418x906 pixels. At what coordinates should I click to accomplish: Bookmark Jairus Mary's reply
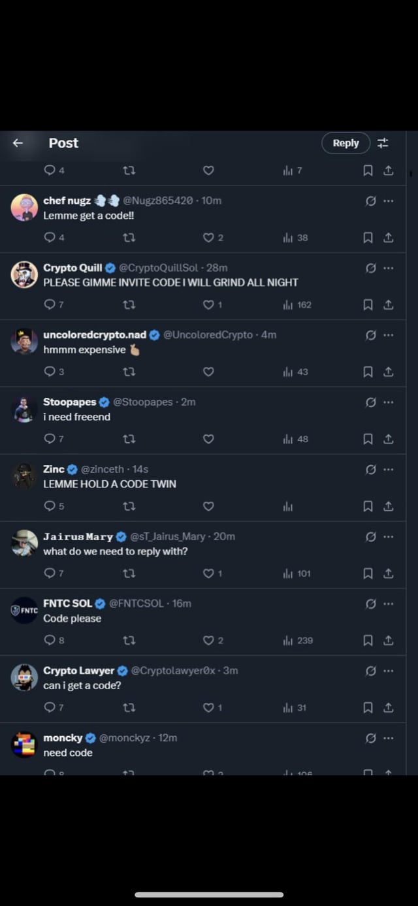[368, 574]
